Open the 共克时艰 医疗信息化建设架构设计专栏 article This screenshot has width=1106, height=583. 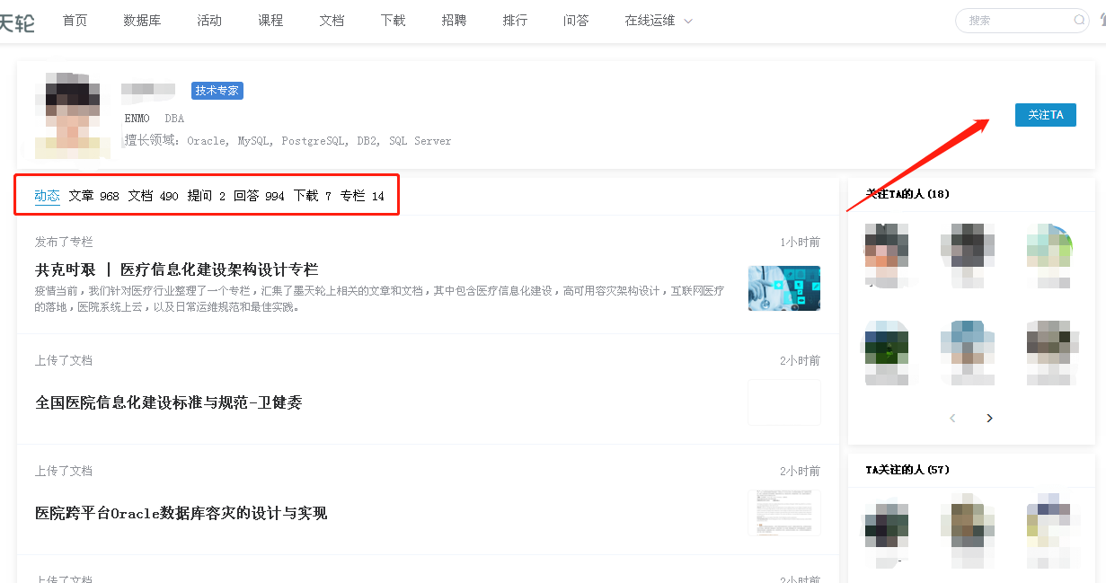pyautogui.click(x=174, y=269)
